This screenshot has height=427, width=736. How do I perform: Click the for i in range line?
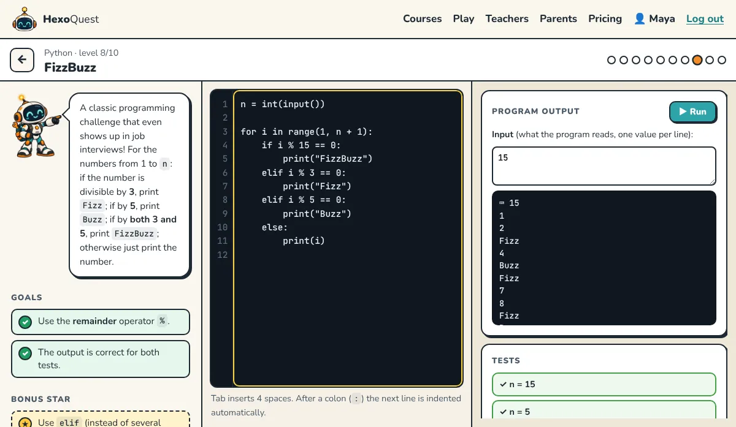[x=307, y=132]
